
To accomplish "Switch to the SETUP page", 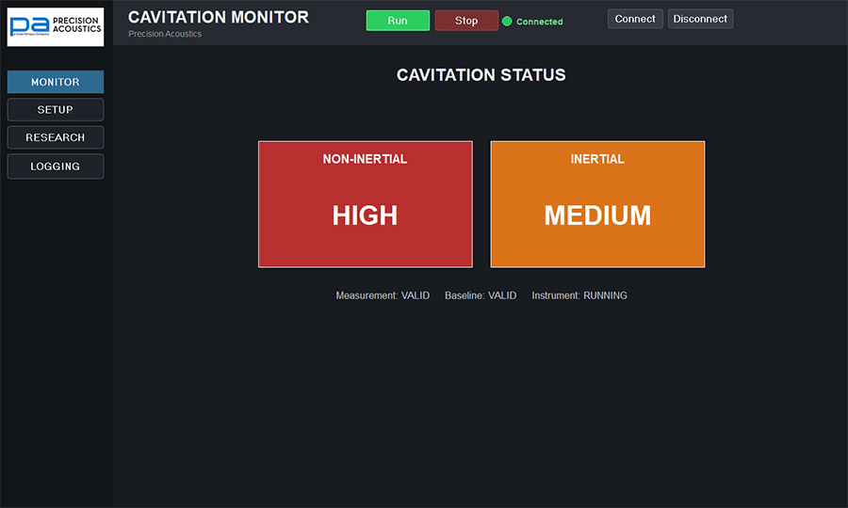I will [x=56, y=109].
